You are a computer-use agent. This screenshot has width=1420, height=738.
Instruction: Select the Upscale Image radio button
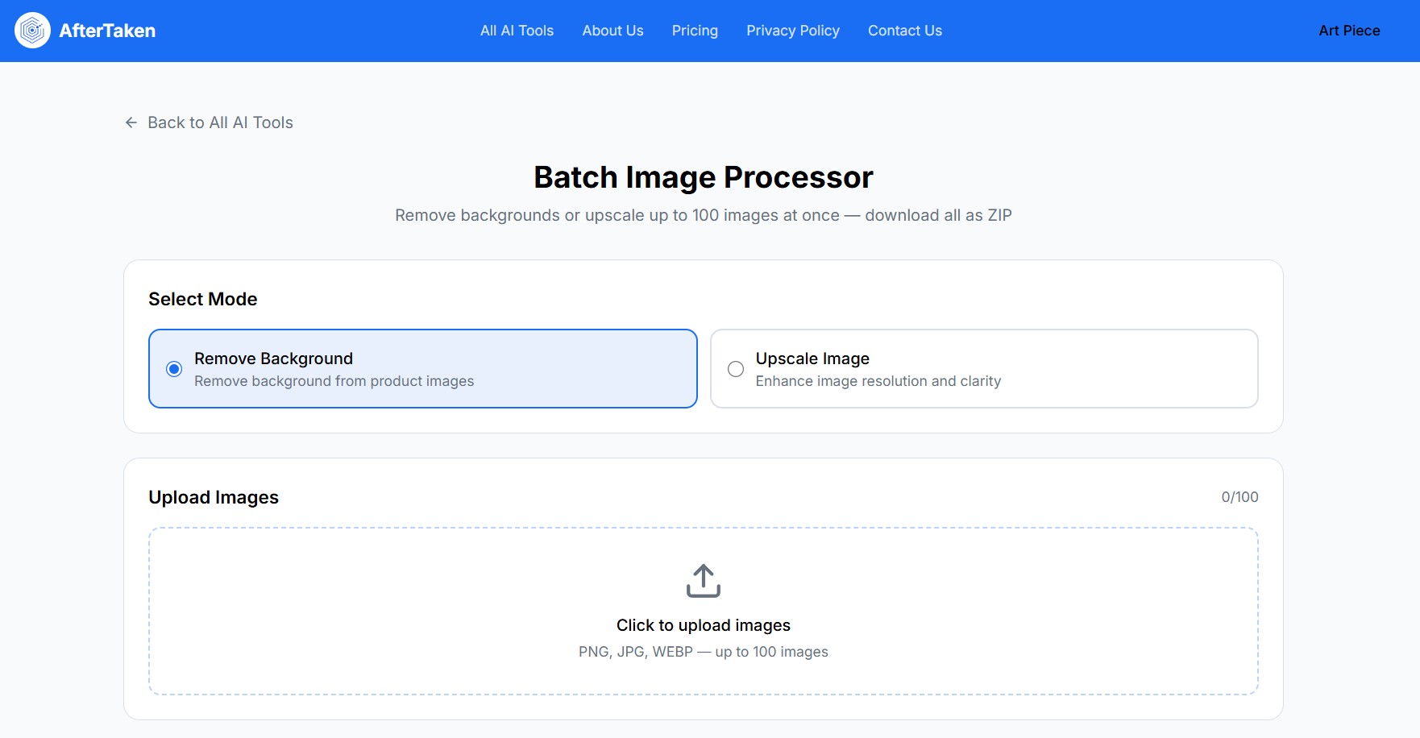tap(735, 369)
